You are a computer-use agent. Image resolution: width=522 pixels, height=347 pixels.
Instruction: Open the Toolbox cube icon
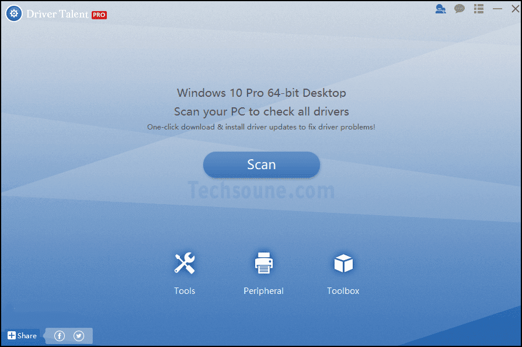tap(343, 263)
